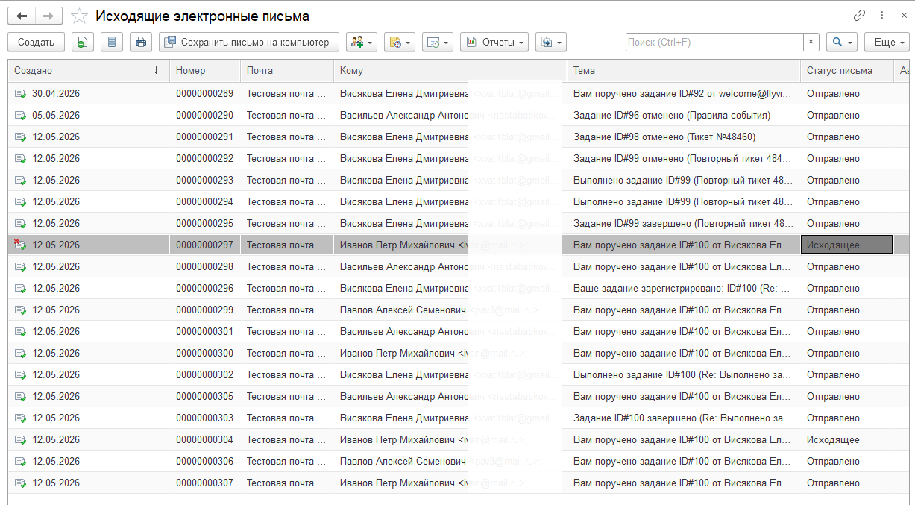This screenshot has height=505, width=915.
Task: Copy link with the chain icon
Action: pyautogui.click(x=860, y=16)
